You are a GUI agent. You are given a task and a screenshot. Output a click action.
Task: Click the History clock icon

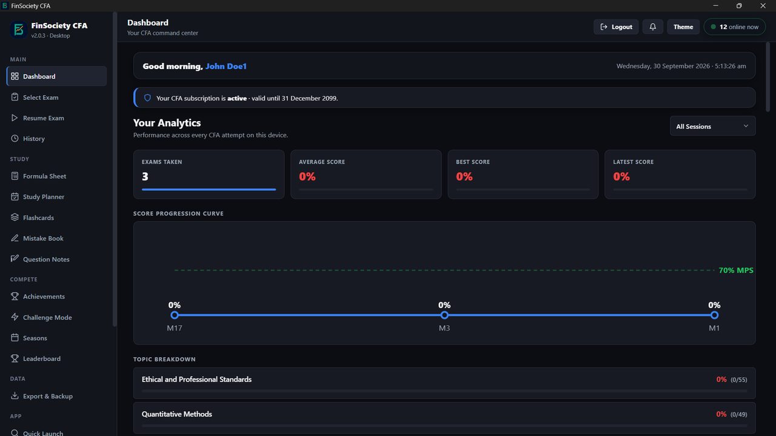15,138
